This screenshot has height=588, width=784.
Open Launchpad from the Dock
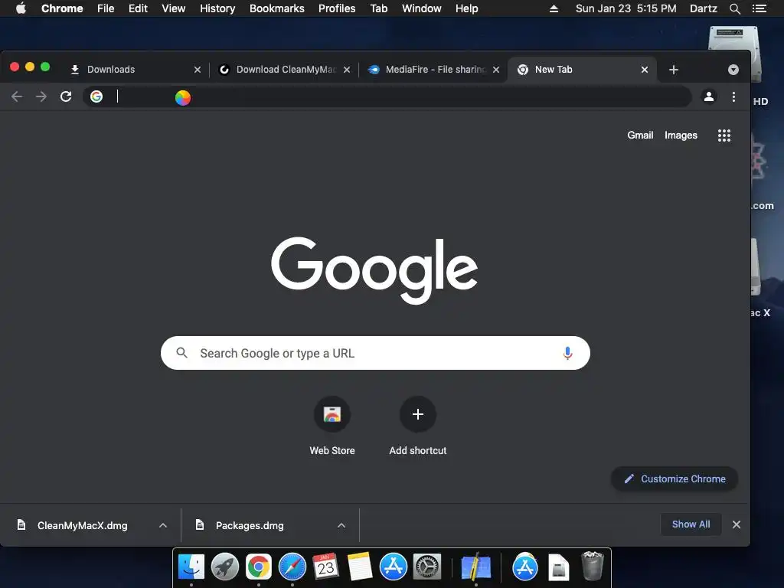pyautogui.click(x=225, y=567)
